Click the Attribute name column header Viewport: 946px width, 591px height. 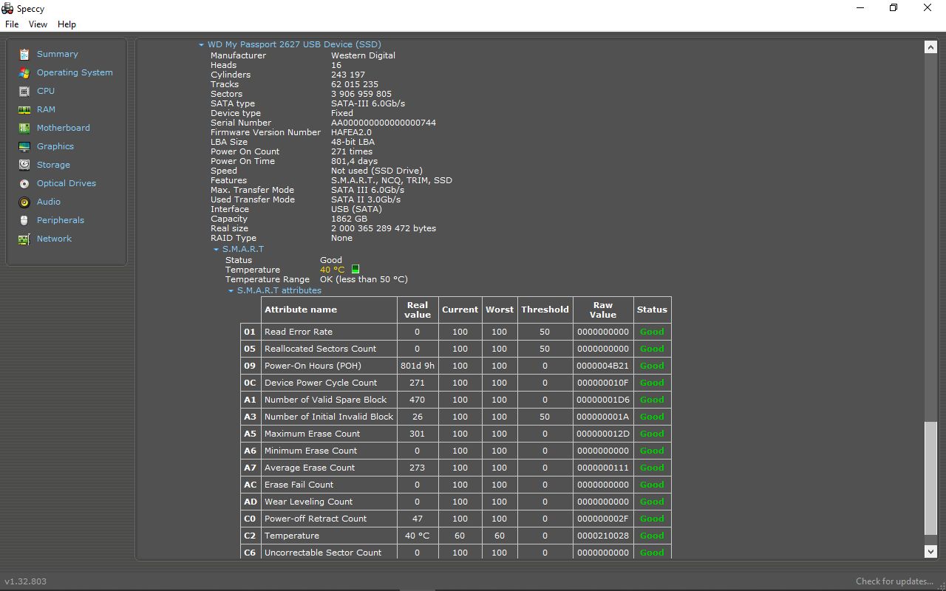[x=330, y=310]
